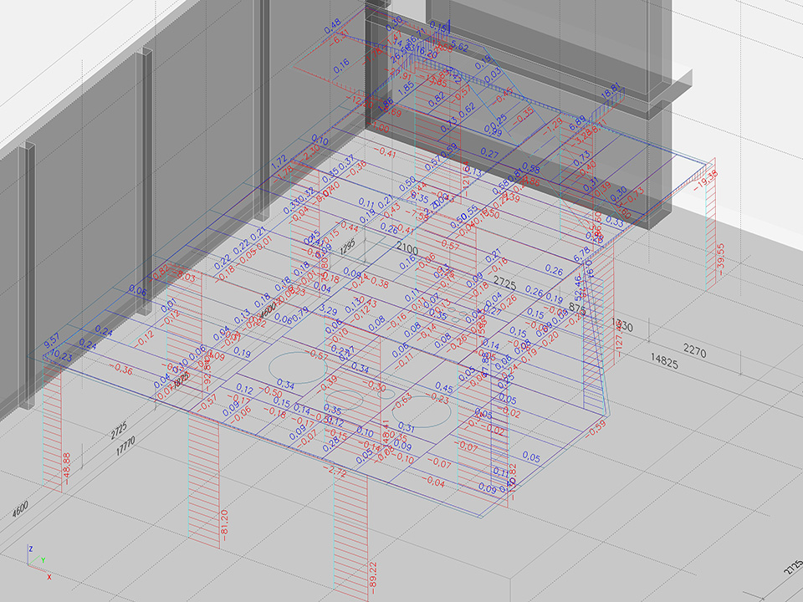Click the green Y axis label

click(x=43, y=559)
